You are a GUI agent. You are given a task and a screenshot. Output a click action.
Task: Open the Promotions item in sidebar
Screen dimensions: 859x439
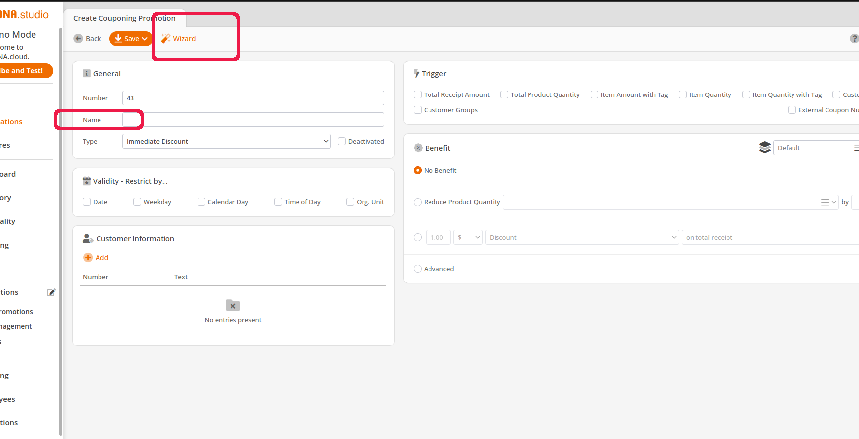(x=17, y=312)
